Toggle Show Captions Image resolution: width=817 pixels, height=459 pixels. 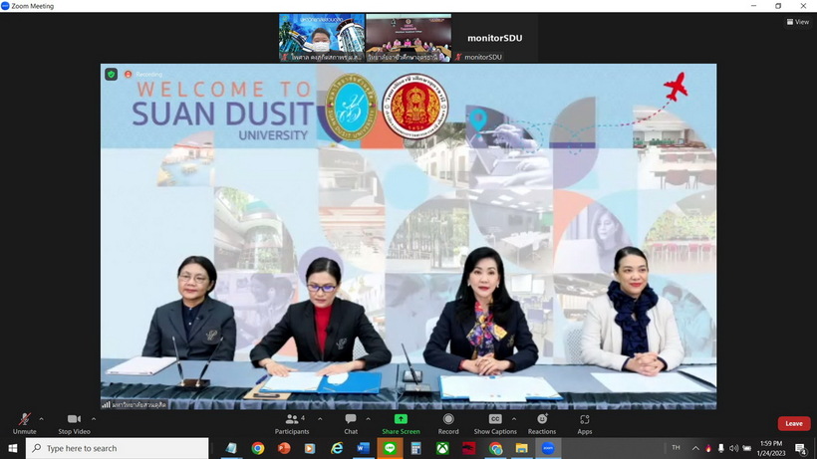(x=495, y=423)
